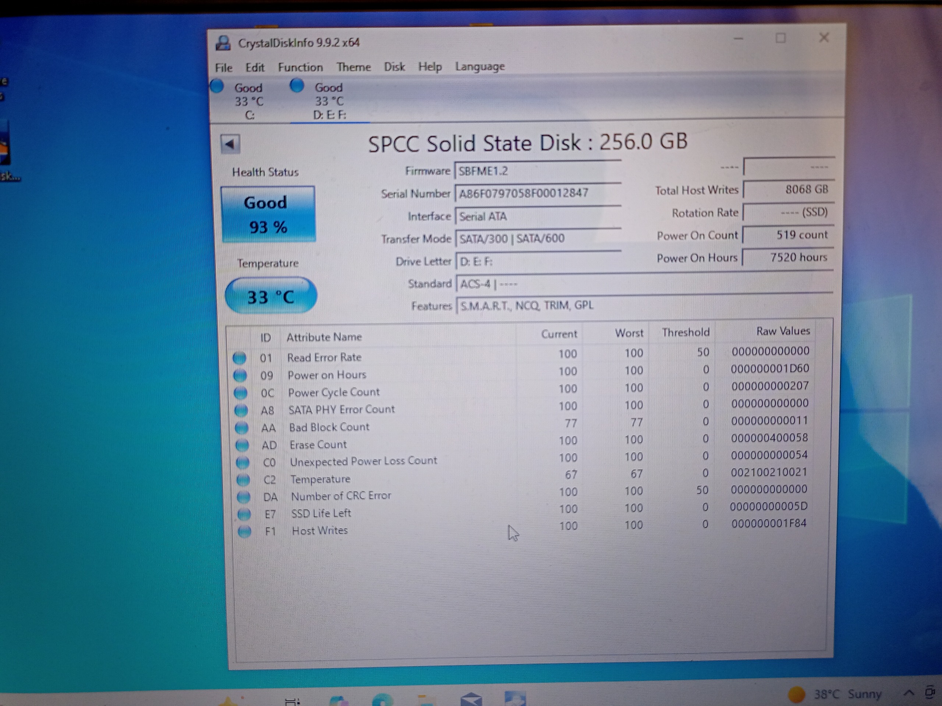
Task: Click the Rotation Rate value field
Action: (x=788, y=212)
